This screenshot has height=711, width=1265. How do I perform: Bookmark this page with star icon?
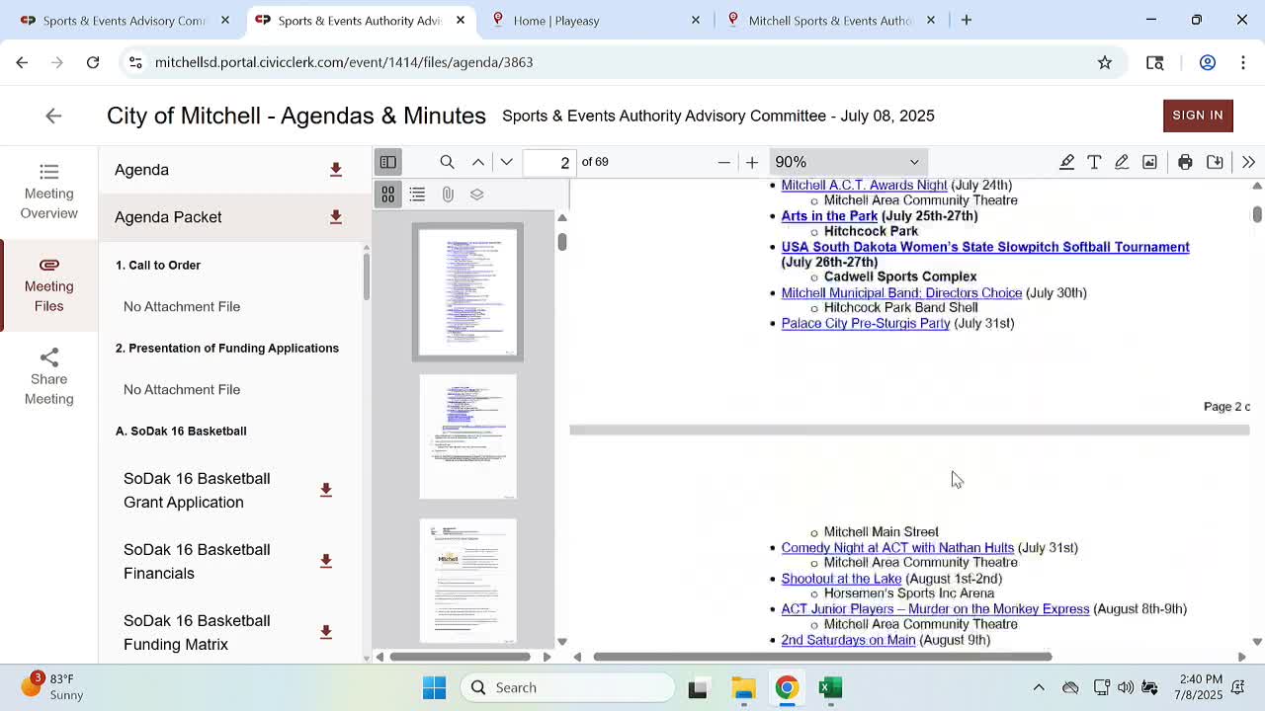[x=1105, y=62]
